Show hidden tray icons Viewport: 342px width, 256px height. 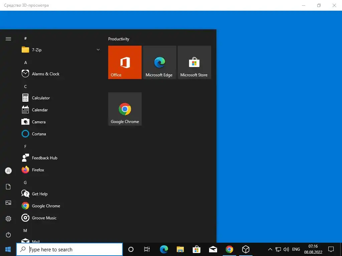tap(270, 249)
